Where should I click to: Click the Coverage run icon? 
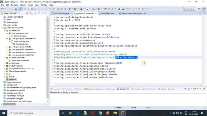coord(81,9)
